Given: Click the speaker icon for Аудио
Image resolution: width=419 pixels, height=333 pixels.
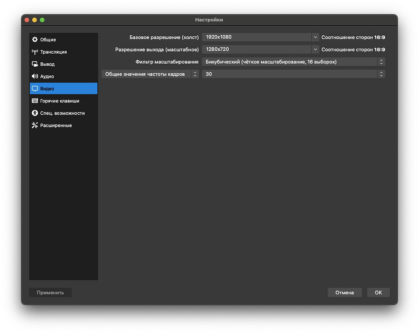Looking at the screenshot, I should (35, 76).
